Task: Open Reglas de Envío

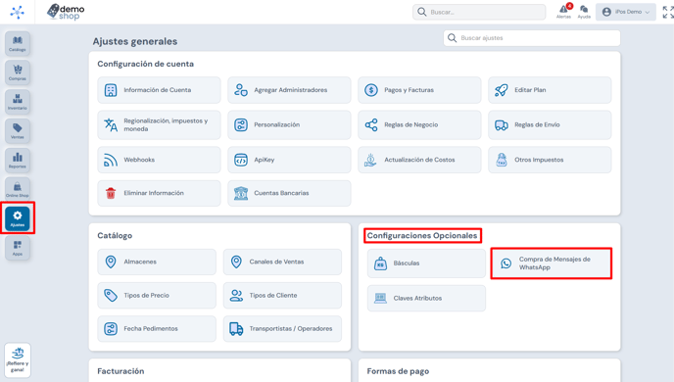Action: [550, 125]
